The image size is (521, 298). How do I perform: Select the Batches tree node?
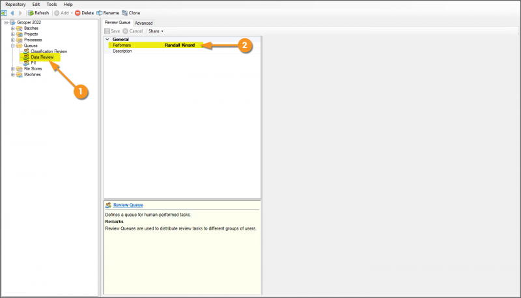coord(31,28)
